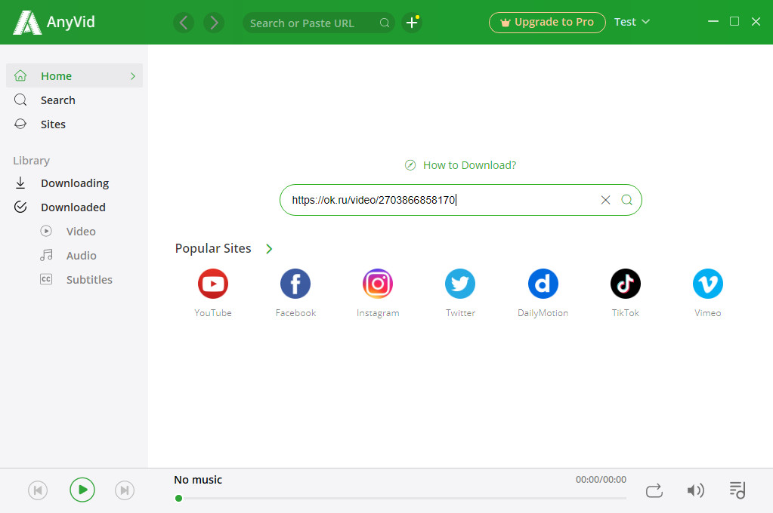Click the "No music" track title

198,480
